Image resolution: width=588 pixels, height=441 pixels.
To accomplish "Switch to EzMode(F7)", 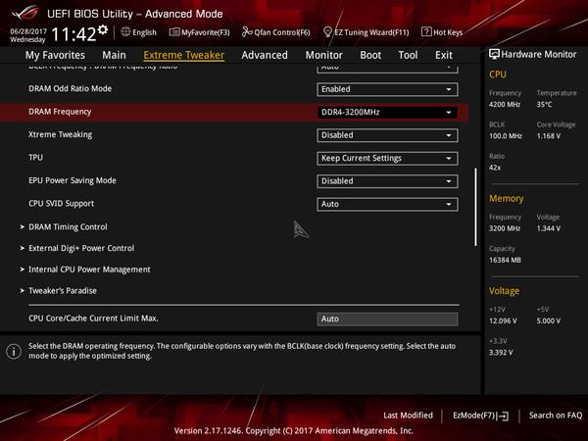I will pos(481,416).
